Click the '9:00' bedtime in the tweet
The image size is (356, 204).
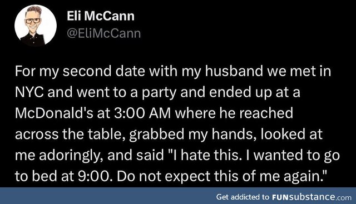point(95,176)
